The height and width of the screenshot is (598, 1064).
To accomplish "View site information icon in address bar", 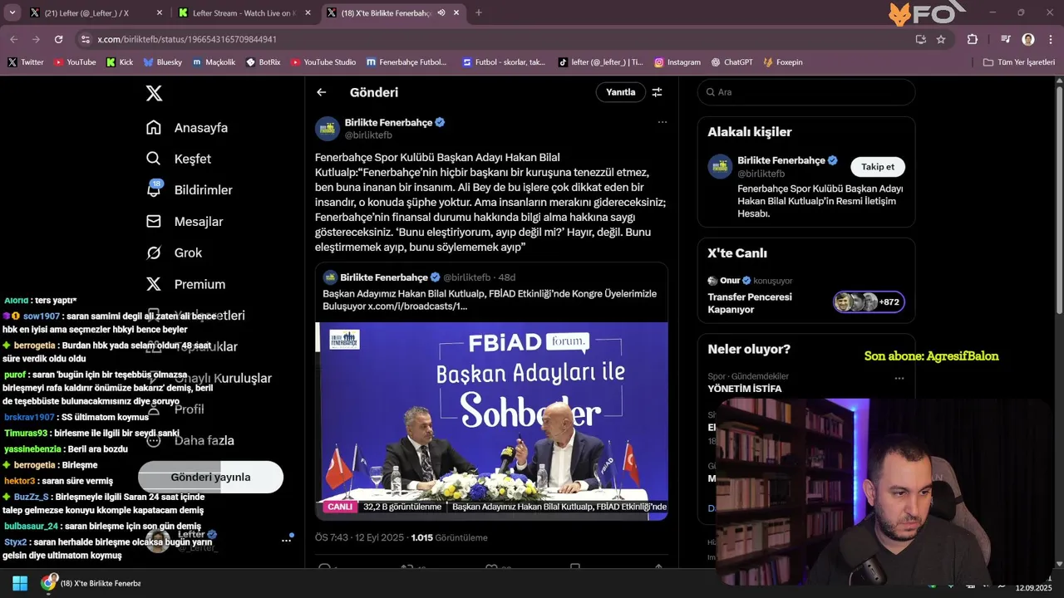I will point(86,39).
